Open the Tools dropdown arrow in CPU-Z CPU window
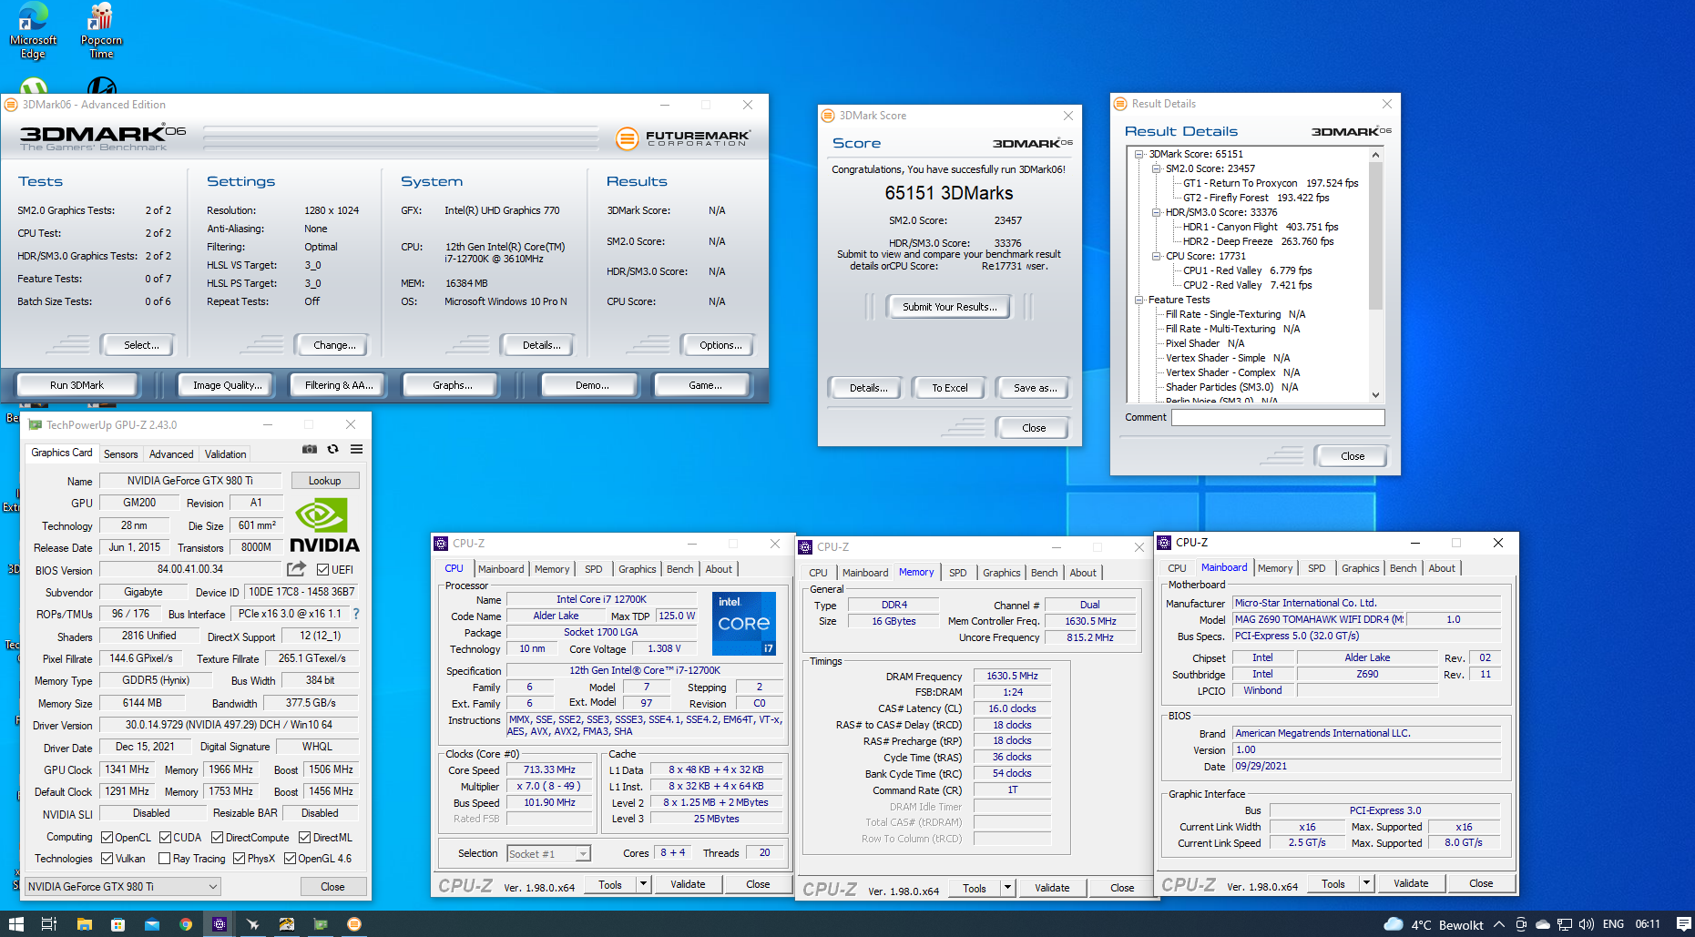Viewport: 1695px width, 937px height. click(x=643, y=884)
